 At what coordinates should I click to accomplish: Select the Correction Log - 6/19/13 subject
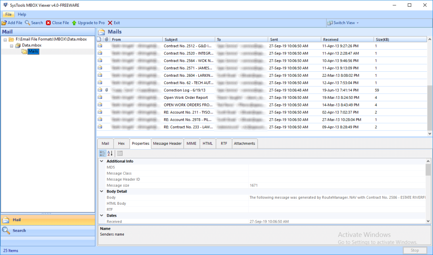click(184, 90)
